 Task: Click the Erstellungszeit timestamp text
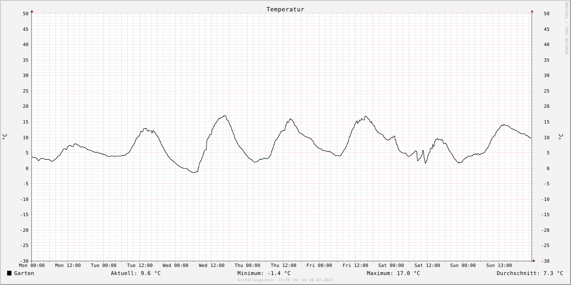[285, 280]
